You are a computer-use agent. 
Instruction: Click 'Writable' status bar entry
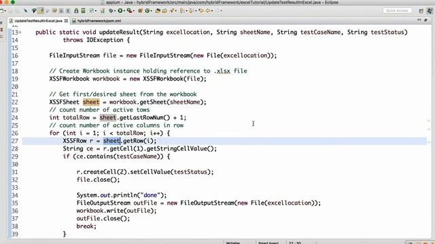click(232, 243)
